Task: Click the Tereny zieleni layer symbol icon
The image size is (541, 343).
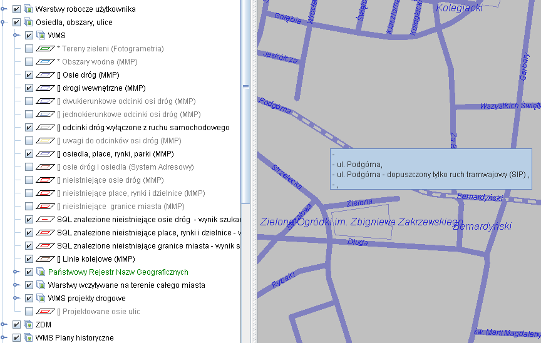Action: click(x=45, y=48)
